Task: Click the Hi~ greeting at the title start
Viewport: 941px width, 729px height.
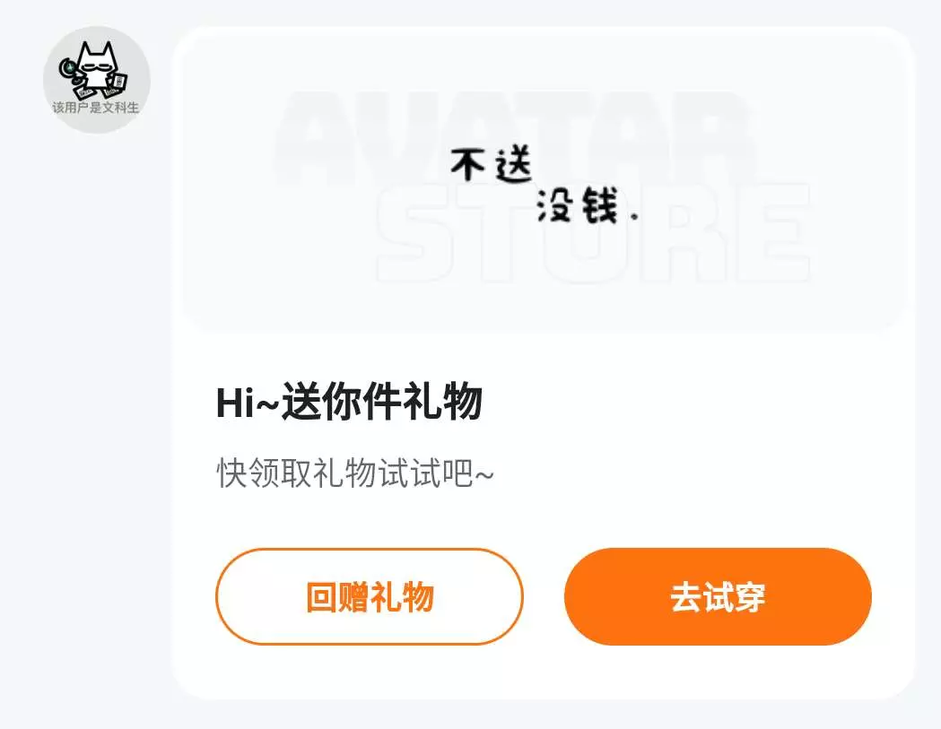Action: tap(248, 402)
